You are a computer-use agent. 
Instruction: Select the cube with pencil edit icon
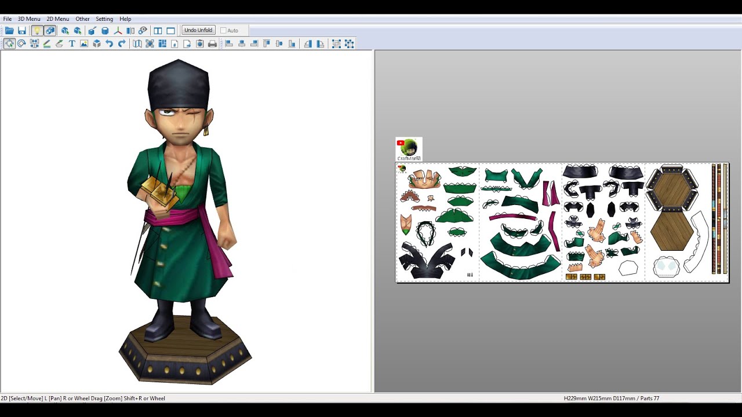(x=92, y=31)
